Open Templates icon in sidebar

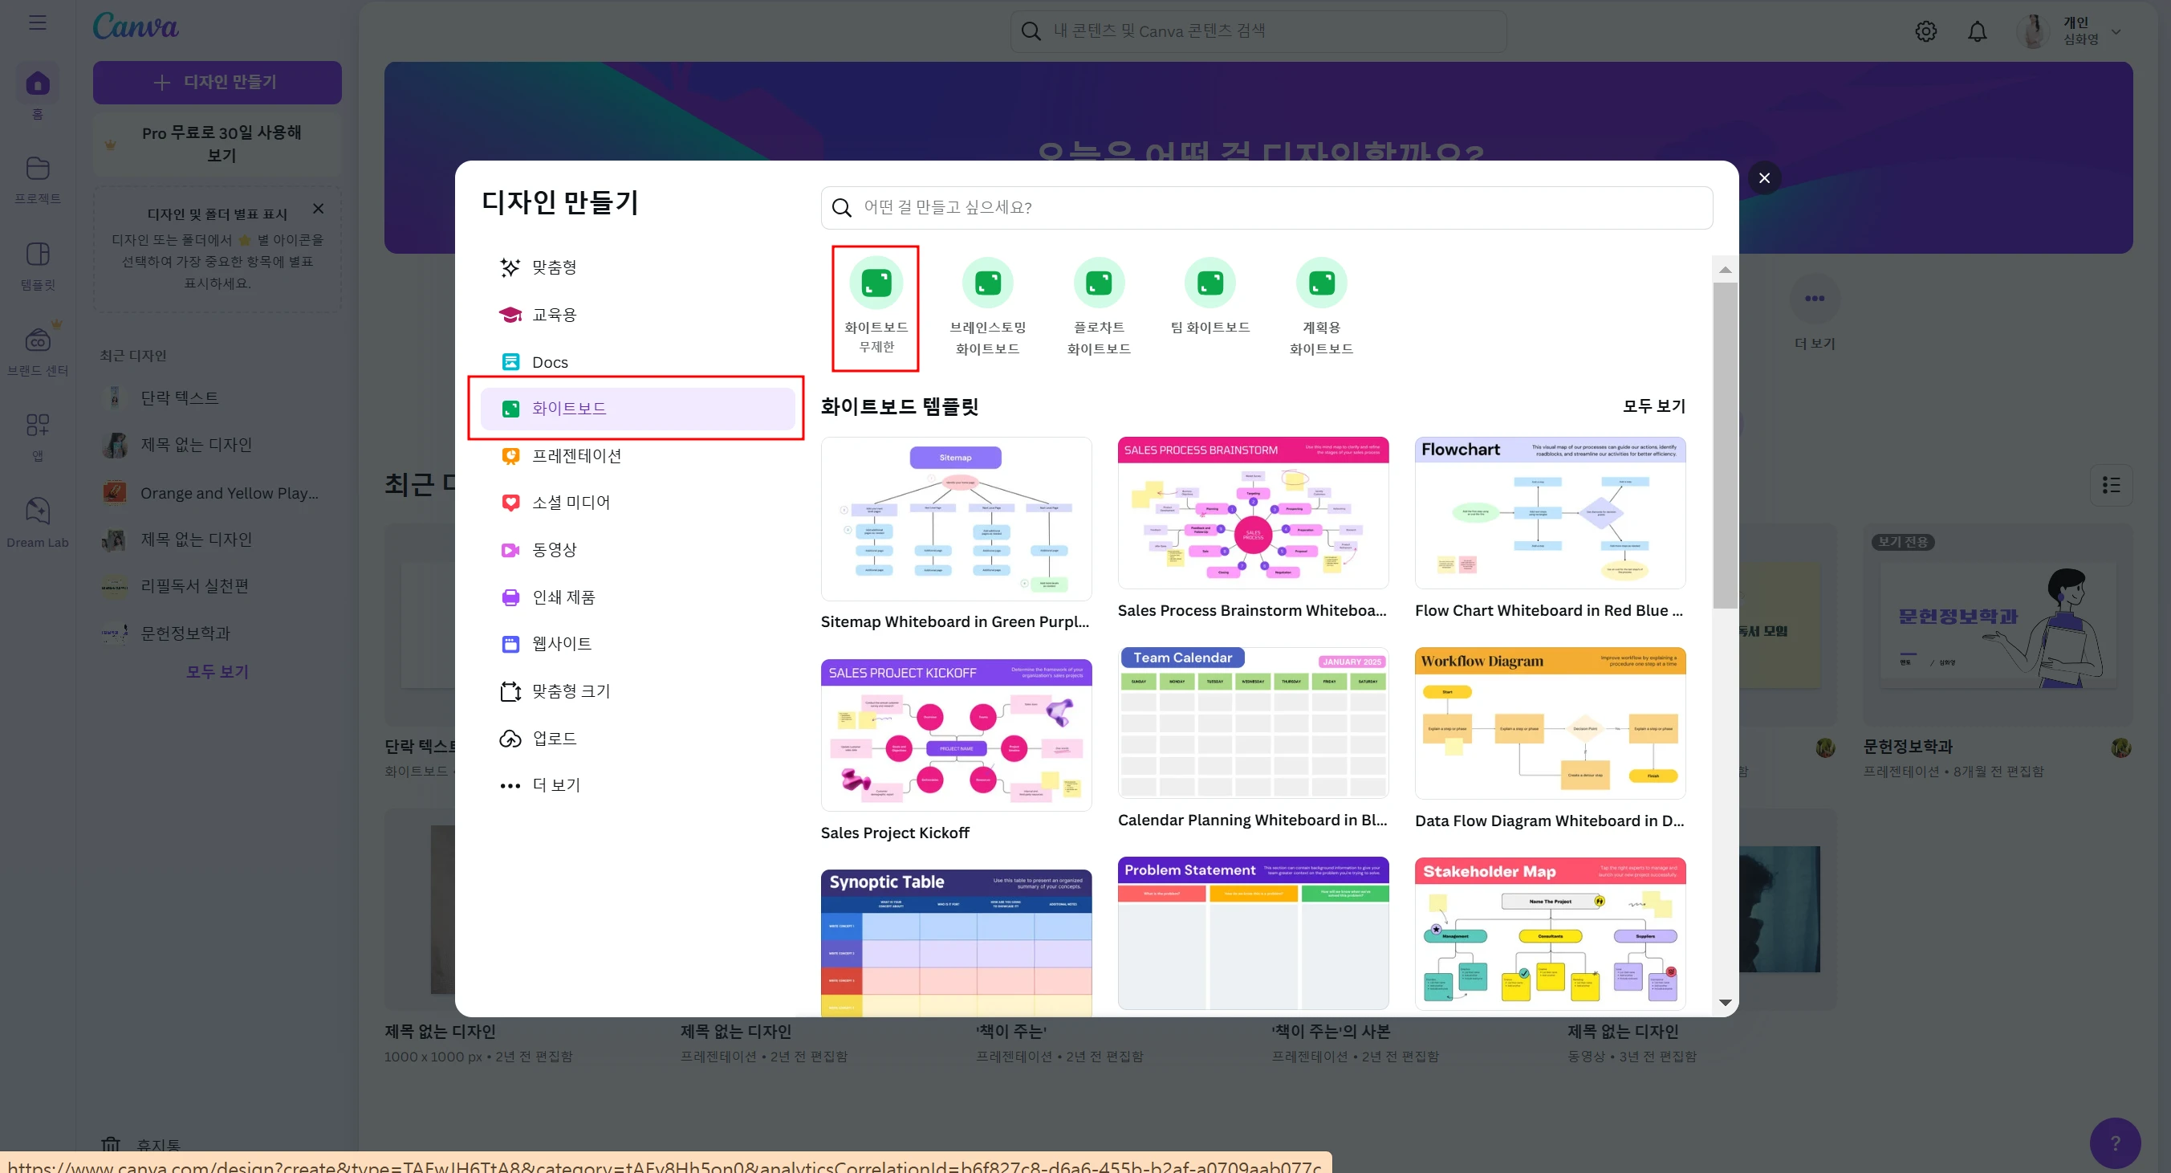coord(37,254)
